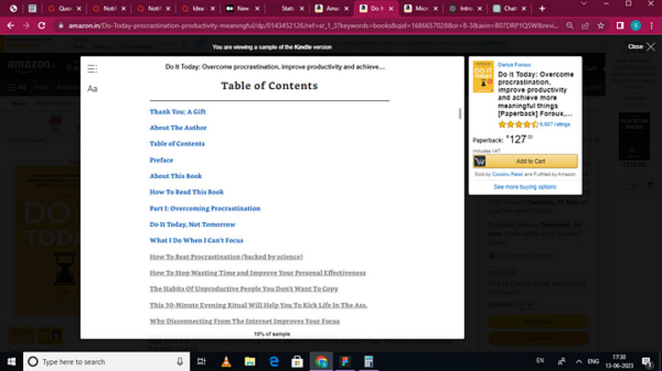Open Calculator from the taskbar
Screen dimensions: 662x371
[369, 362]
